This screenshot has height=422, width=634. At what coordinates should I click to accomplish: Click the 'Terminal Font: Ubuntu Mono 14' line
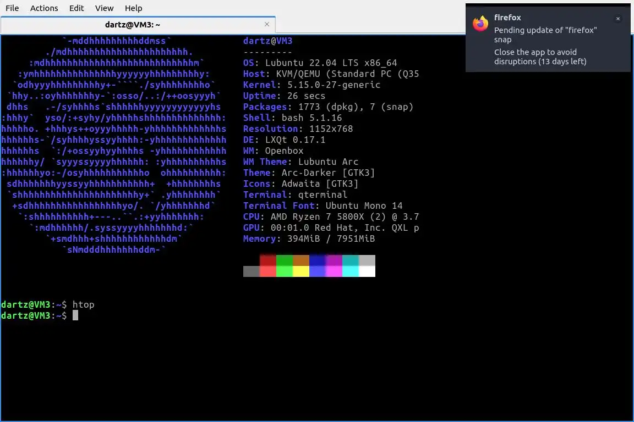(x=323, y=206)
